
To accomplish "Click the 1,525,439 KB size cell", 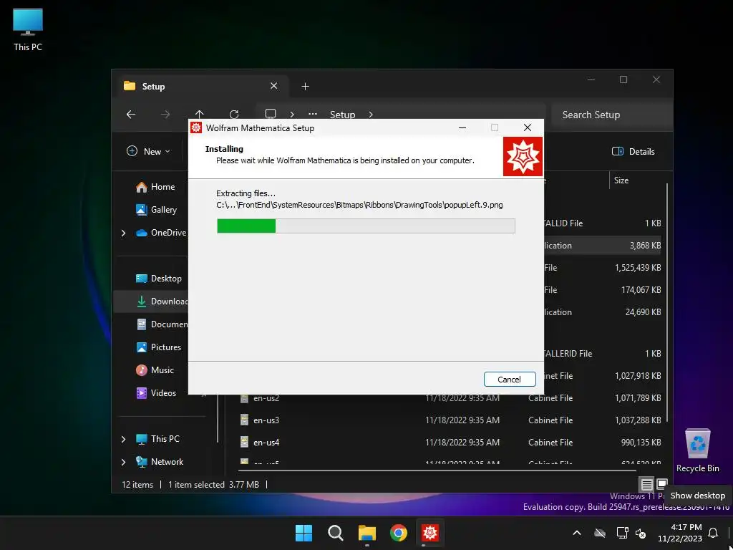I will pyautogui.click(x=638, y=268).
